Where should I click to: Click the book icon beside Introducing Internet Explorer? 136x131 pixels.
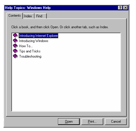click(15, 35)
